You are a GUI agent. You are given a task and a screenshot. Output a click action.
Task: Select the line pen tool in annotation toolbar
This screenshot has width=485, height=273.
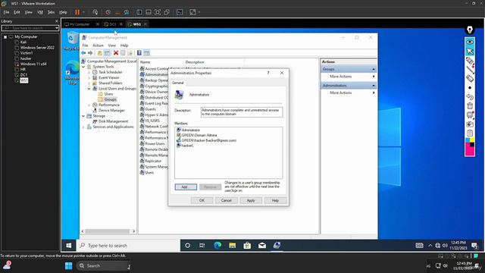click(470, 70)
